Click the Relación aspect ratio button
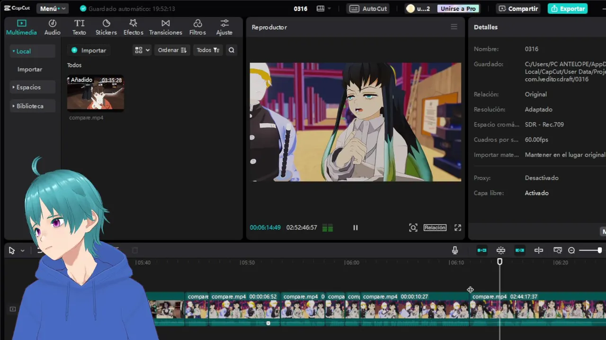This screenshot has height=340, width=606. pos(435,228)
